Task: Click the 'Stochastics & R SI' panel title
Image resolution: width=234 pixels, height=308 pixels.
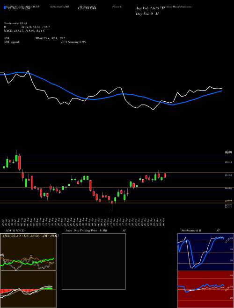Action: click(200, 231)
